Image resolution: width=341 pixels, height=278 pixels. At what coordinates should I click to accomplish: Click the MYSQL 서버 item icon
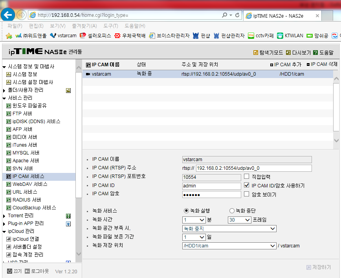point(9,153)
